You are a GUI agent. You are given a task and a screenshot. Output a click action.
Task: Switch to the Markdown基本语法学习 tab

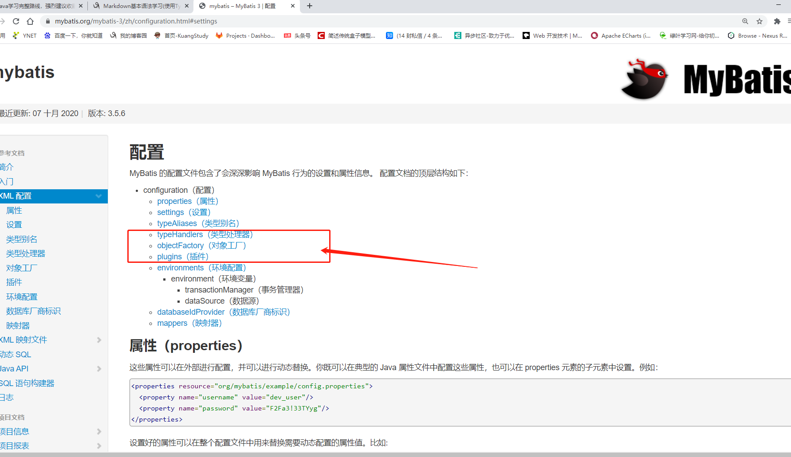pos(141,6)
